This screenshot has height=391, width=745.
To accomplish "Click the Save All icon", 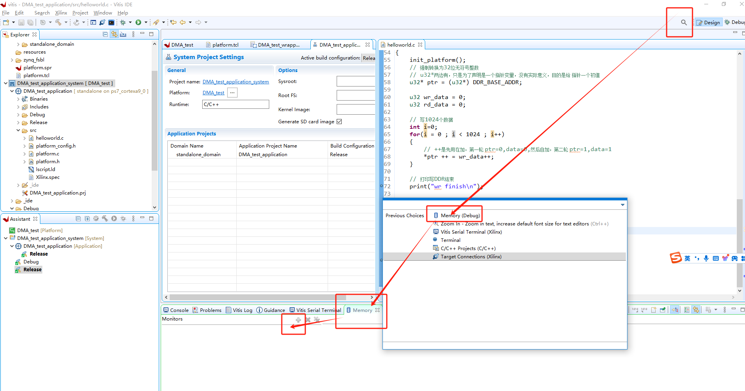I will click(30, 22).
